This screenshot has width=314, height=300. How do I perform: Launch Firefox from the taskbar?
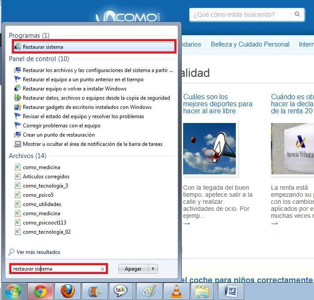click(68, 291)
